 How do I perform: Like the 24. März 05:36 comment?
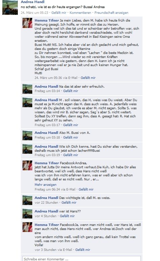(x=88, y=78)
